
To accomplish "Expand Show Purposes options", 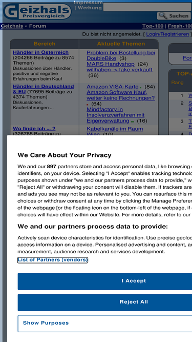I will [105, 324].
